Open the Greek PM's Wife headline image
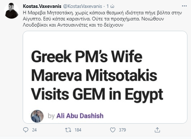The image size is (191, 139). pos(105,77)
